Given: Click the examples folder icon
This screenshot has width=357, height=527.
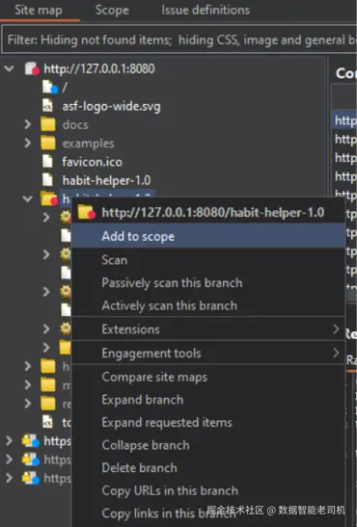Looking at the screenshot, I should click(48, 143).
